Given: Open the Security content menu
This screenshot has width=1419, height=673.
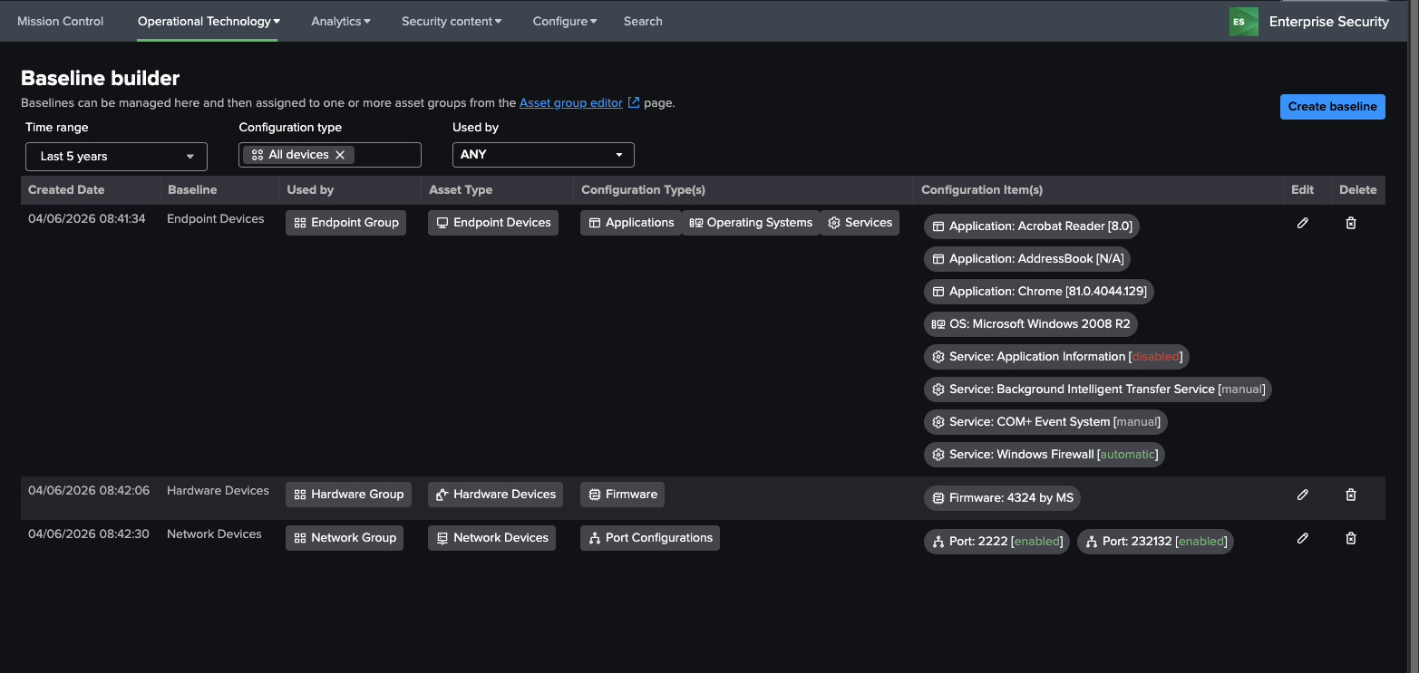Looking at the screenshot, I should click(451, 21).
